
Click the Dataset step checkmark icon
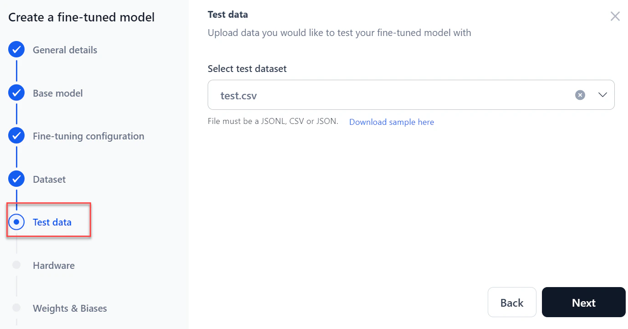pyautogui.click(x=16, y=179)
